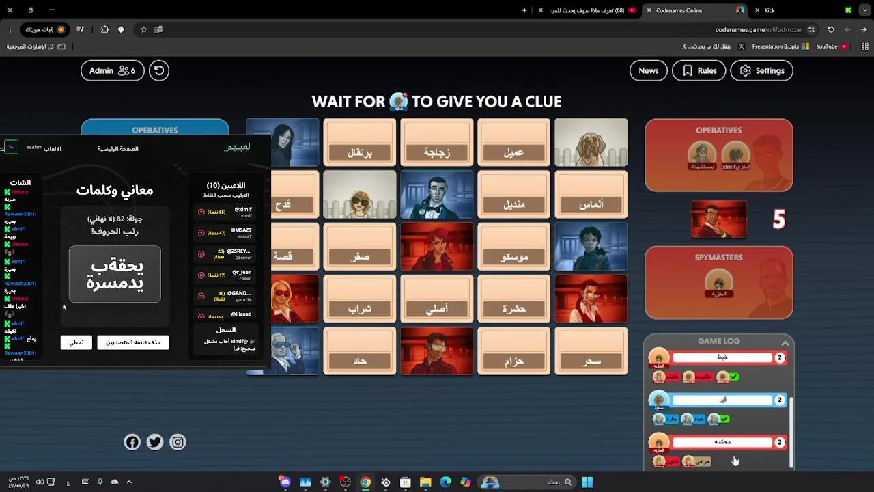Open the News panel
The width and height of the screenshot is (874, 492).
point(649,70)
